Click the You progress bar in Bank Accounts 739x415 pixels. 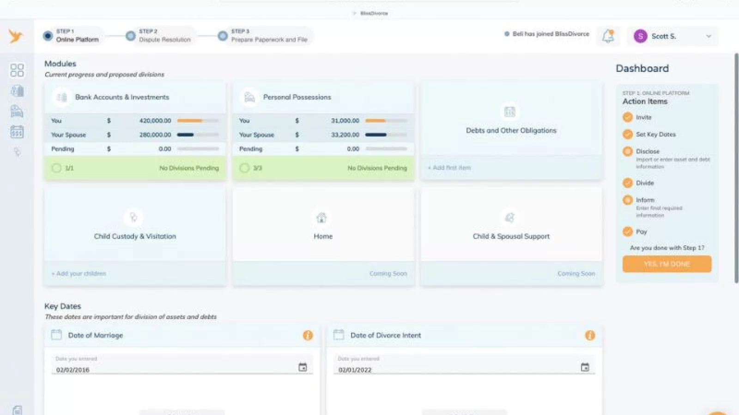[x=198, y=121]
